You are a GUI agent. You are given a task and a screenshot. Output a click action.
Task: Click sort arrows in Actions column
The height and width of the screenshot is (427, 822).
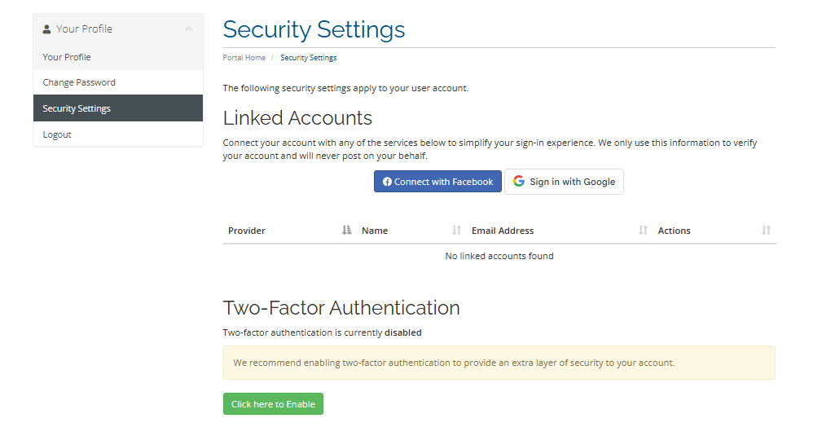click(x=766, y=231)
